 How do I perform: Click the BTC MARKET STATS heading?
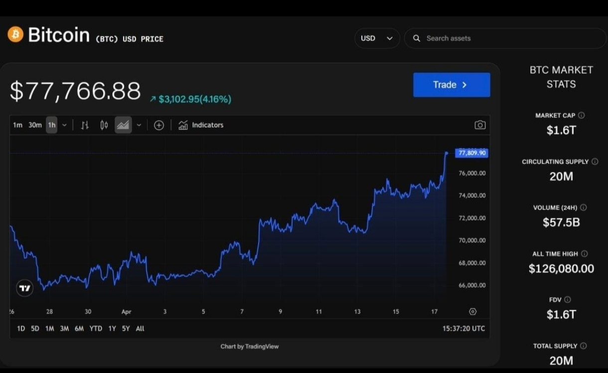click(561, 77)
